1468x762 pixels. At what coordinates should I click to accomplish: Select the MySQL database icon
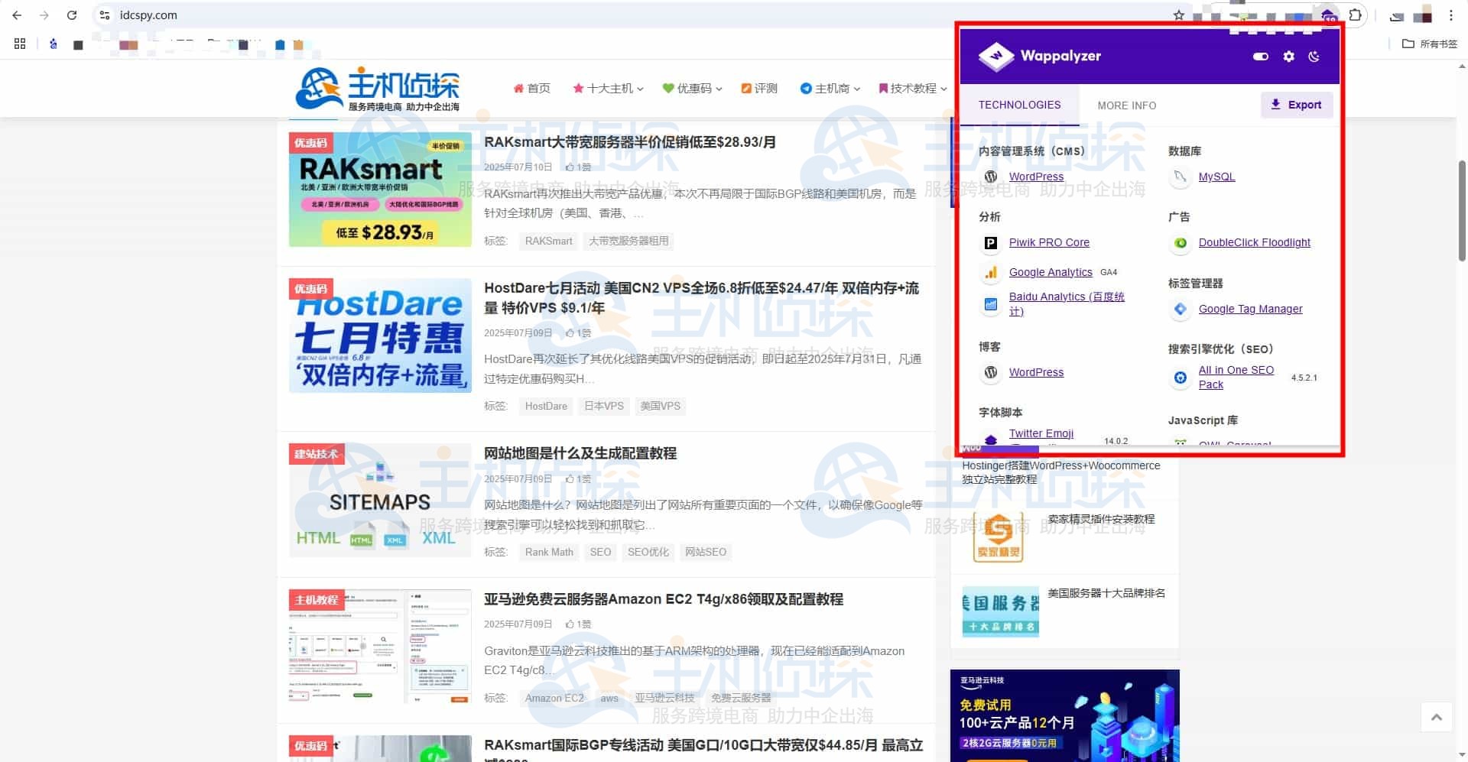(x=1180, y=177)
